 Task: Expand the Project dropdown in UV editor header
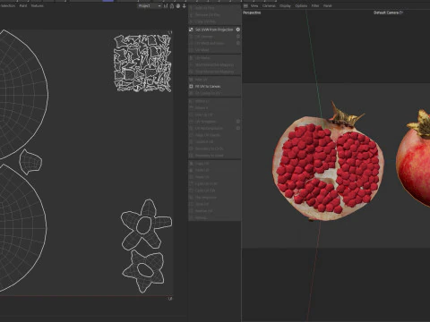click(x=150, y=5)
